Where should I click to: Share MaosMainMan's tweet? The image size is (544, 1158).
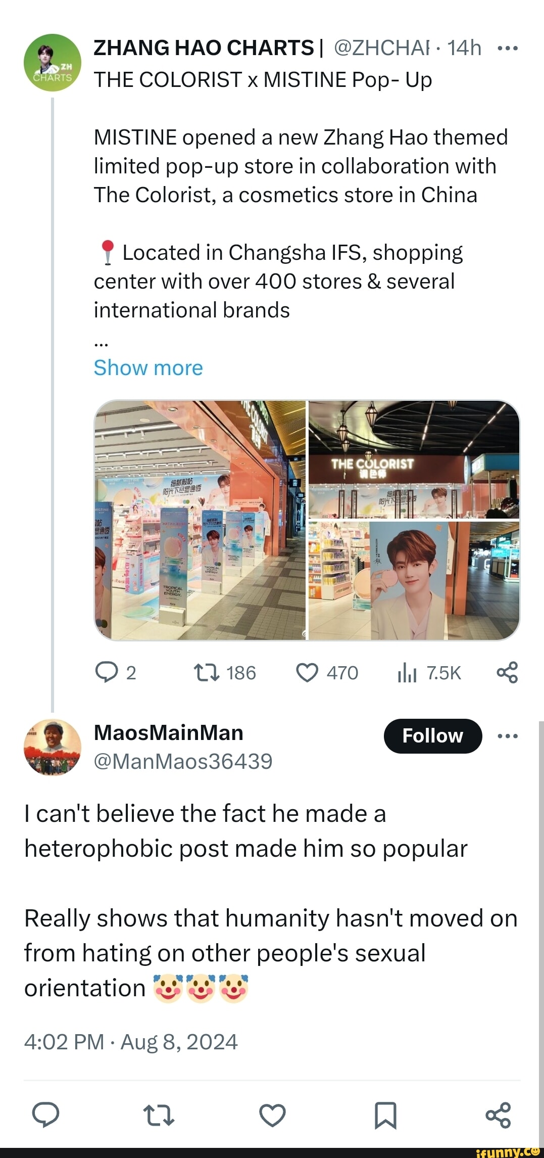(498, 1115)
